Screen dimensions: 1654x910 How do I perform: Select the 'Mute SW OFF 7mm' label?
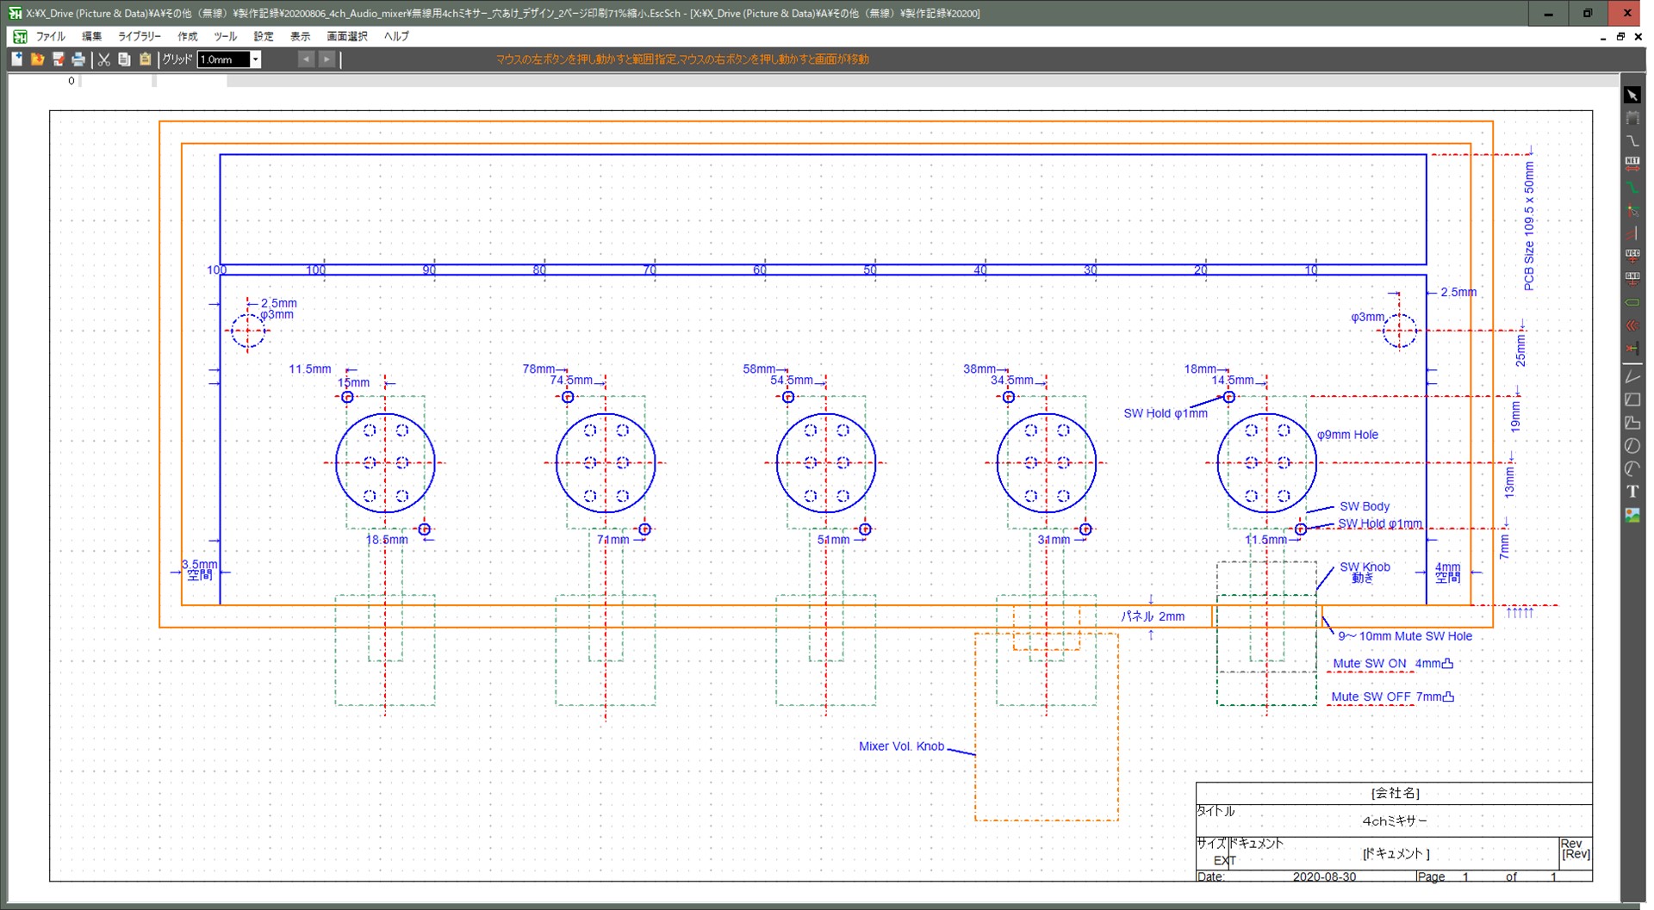pyautogui.click(x=1392, y=696)
